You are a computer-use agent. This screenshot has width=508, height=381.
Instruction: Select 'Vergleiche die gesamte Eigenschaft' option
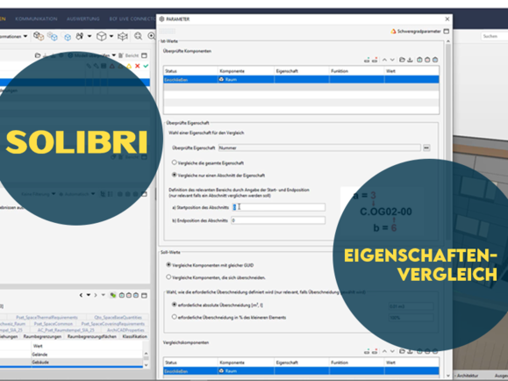pos(175,162)
